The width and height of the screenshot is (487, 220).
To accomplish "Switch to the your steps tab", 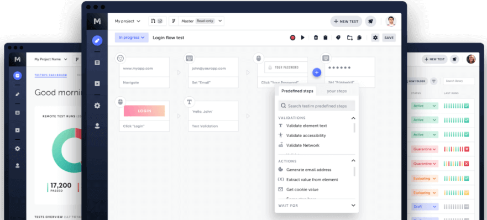I will [x=337, y=91].
